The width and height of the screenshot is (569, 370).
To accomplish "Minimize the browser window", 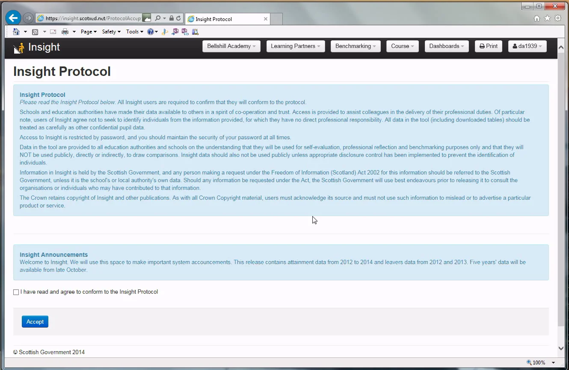I will (x=528, y=6).
